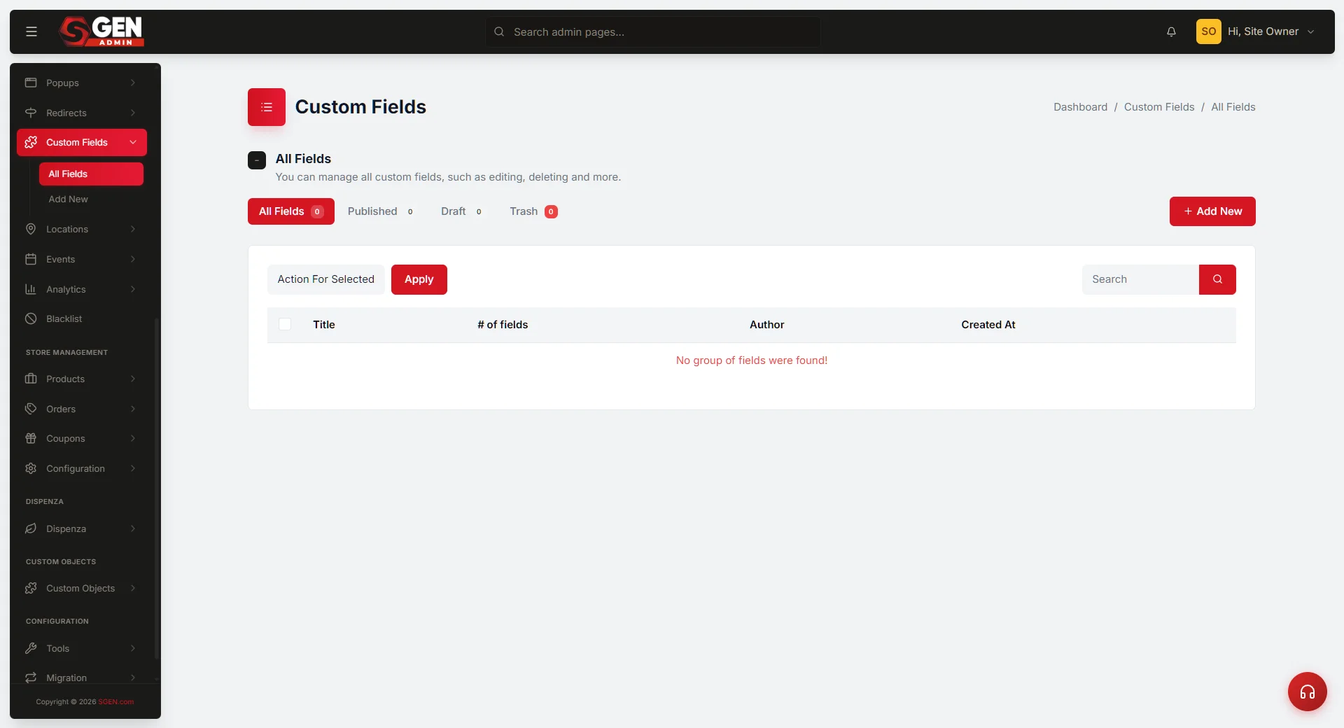
Task: Click the Custom Fields breadcrumb link
Action: (x=1159, y=107)
